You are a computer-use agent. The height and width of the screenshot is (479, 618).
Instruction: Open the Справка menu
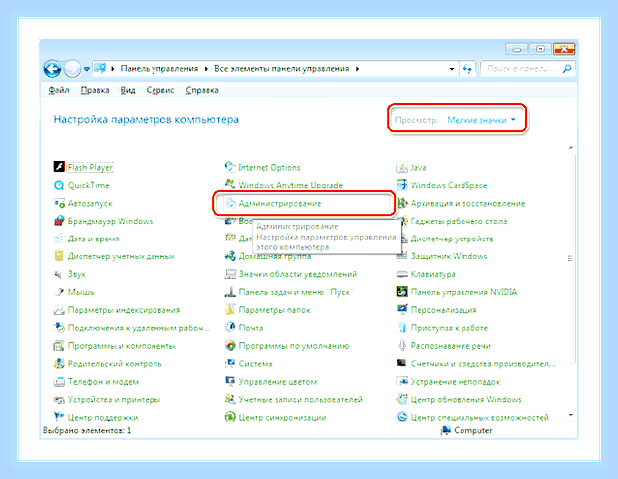pyautogui.click(x=202, y=90)
